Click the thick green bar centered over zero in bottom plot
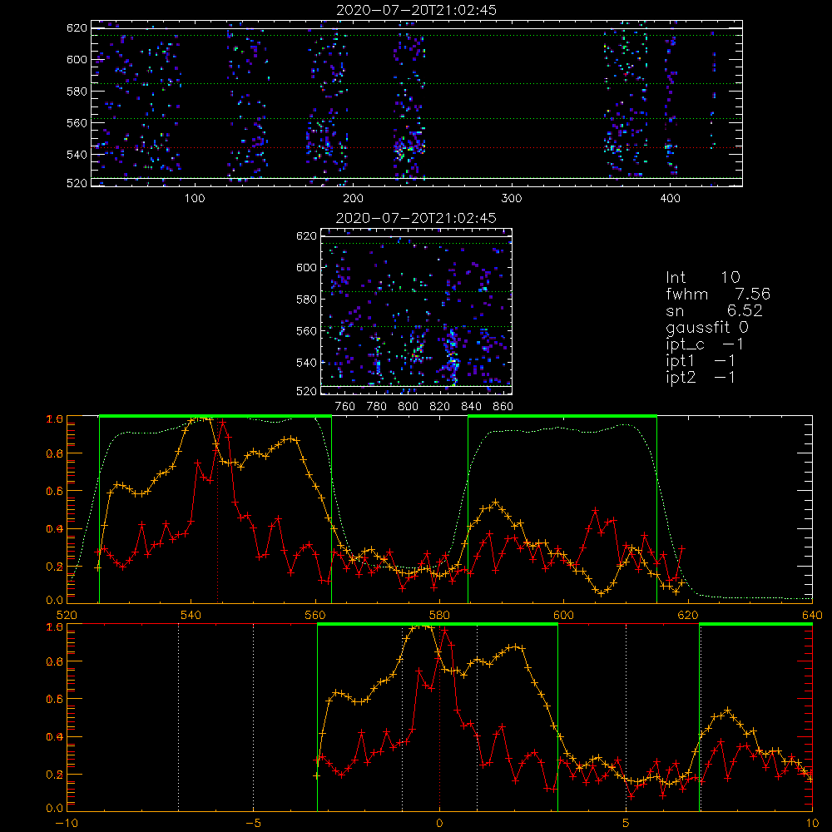832x832 pixels. [438, 625]
